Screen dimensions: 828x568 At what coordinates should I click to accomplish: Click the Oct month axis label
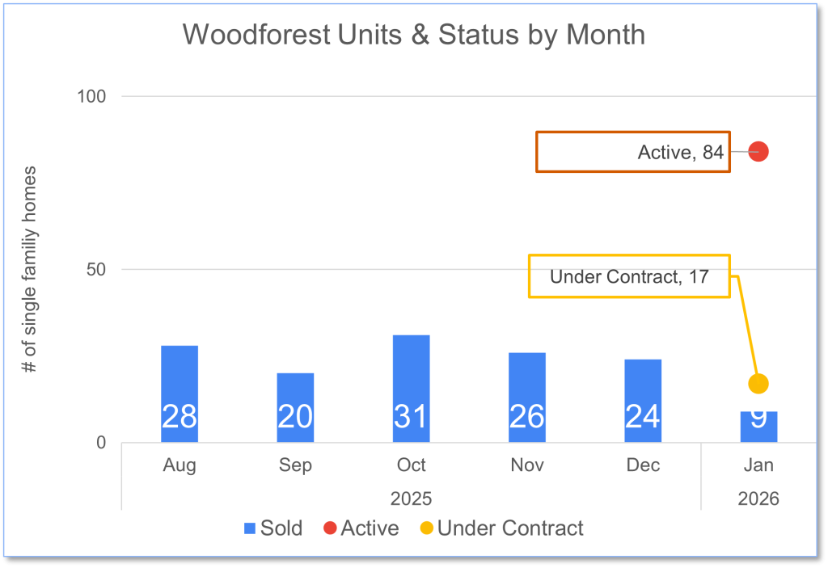[x=412, y=465]
